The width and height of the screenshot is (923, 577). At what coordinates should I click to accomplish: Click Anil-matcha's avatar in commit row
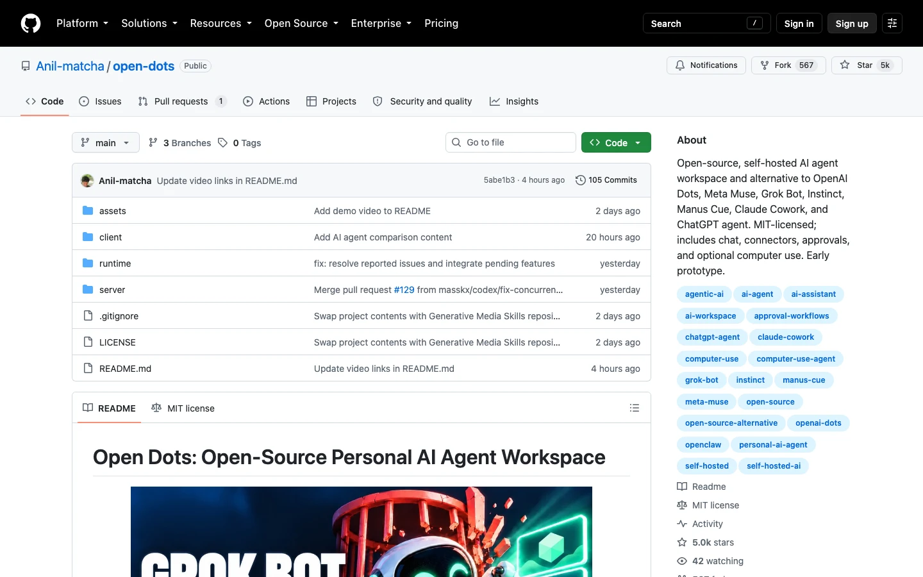coord(87,181)
